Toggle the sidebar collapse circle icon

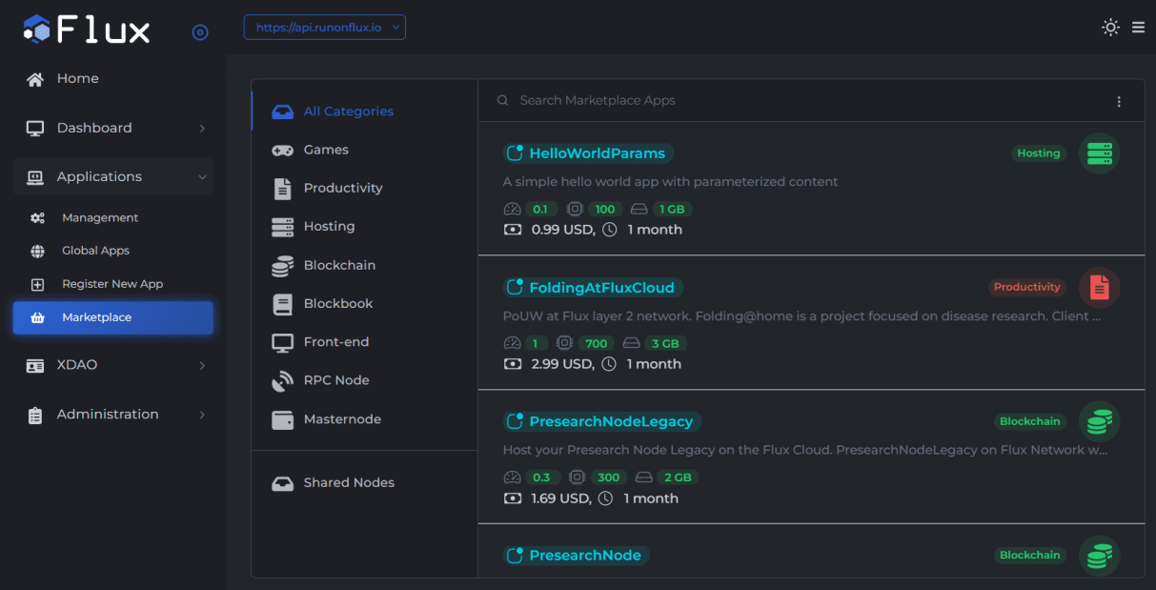[200, 32]
